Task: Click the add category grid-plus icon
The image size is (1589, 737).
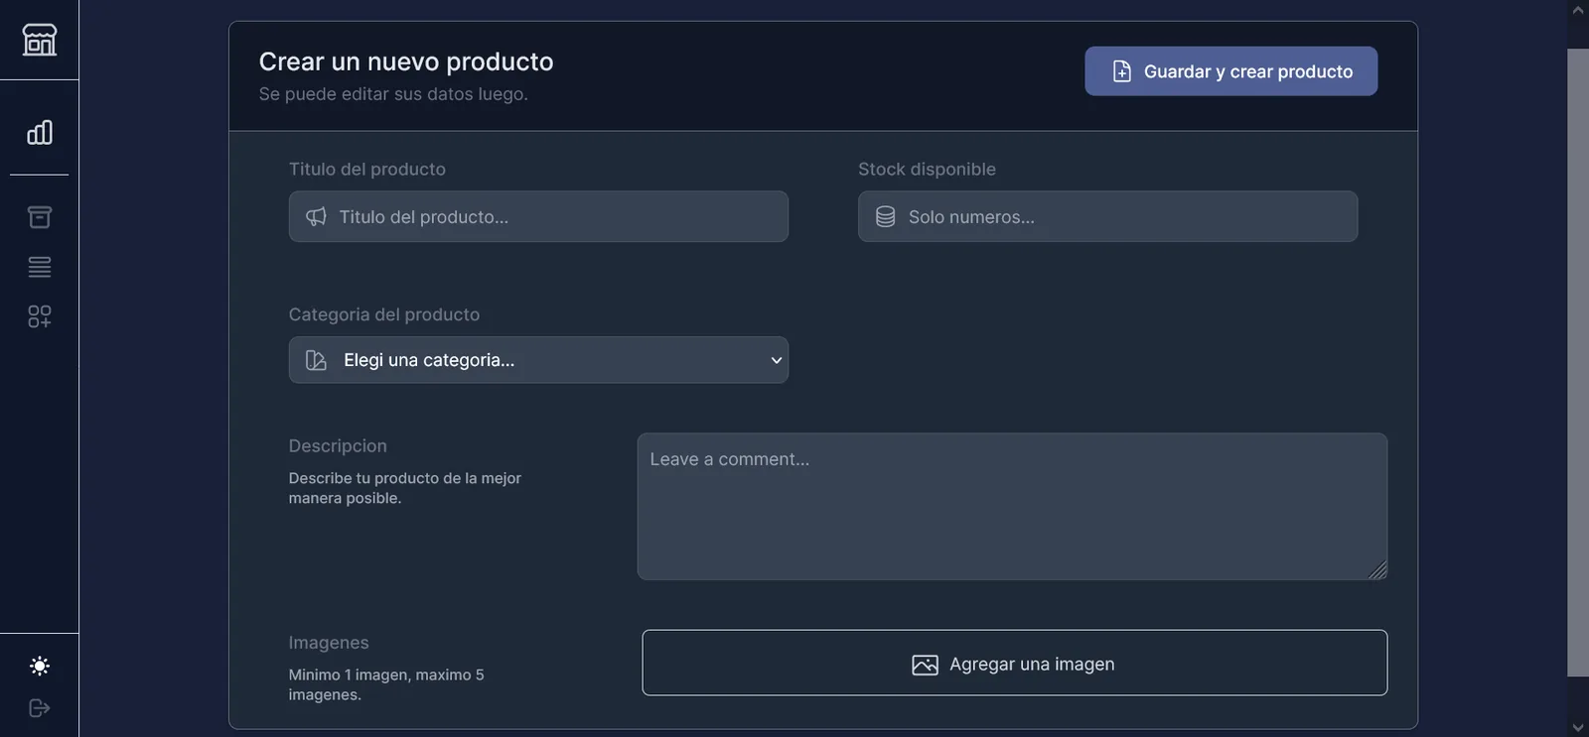Action: click(40, 316)
